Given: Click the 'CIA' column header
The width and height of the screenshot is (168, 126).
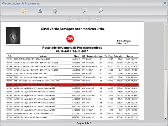Looking at the screenshot, I should point(83,56).
